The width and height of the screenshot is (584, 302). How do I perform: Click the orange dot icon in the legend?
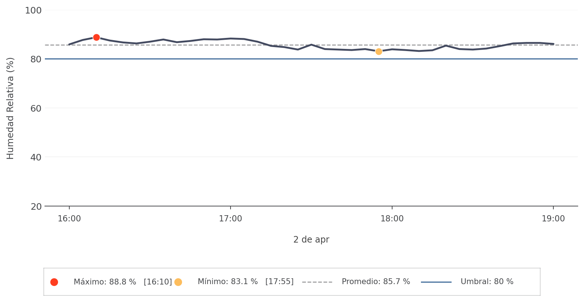click(x=178, y=282)
